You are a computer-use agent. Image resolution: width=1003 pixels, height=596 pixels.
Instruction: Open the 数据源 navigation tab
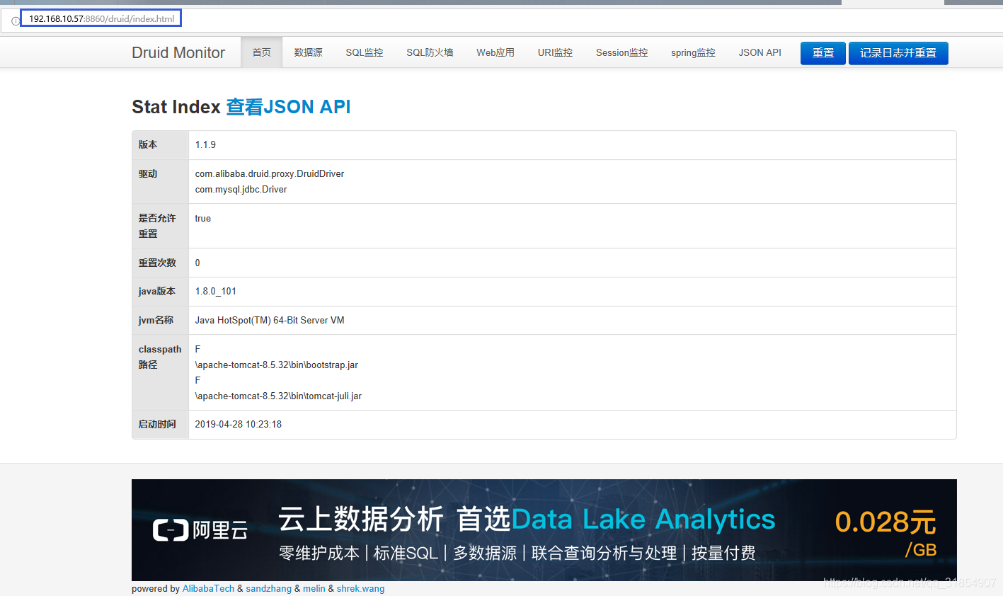click(308, 52)
